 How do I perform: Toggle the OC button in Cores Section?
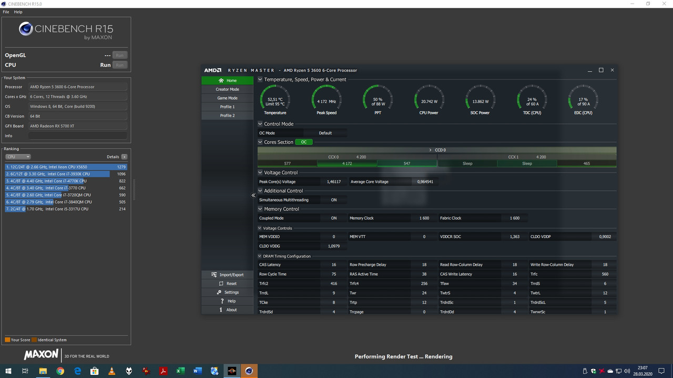click(x=303, y=142)
